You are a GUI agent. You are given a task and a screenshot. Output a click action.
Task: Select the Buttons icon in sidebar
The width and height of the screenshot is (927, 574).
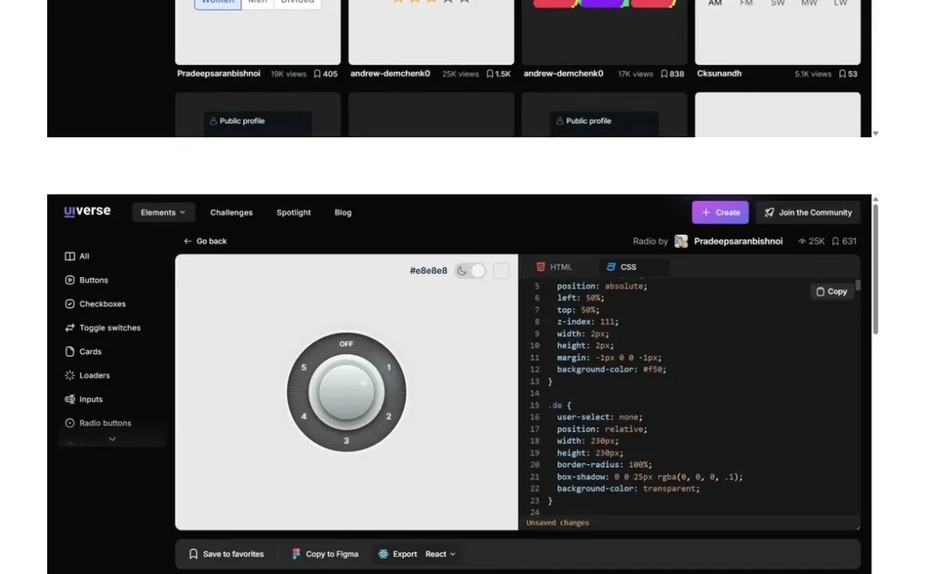click(x=70, y=280)
